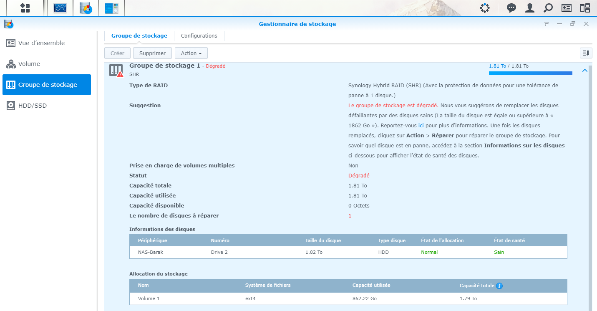Click État de l'allocation column header
The height and width of the screenshot is (311, 597).
(442, 240)
